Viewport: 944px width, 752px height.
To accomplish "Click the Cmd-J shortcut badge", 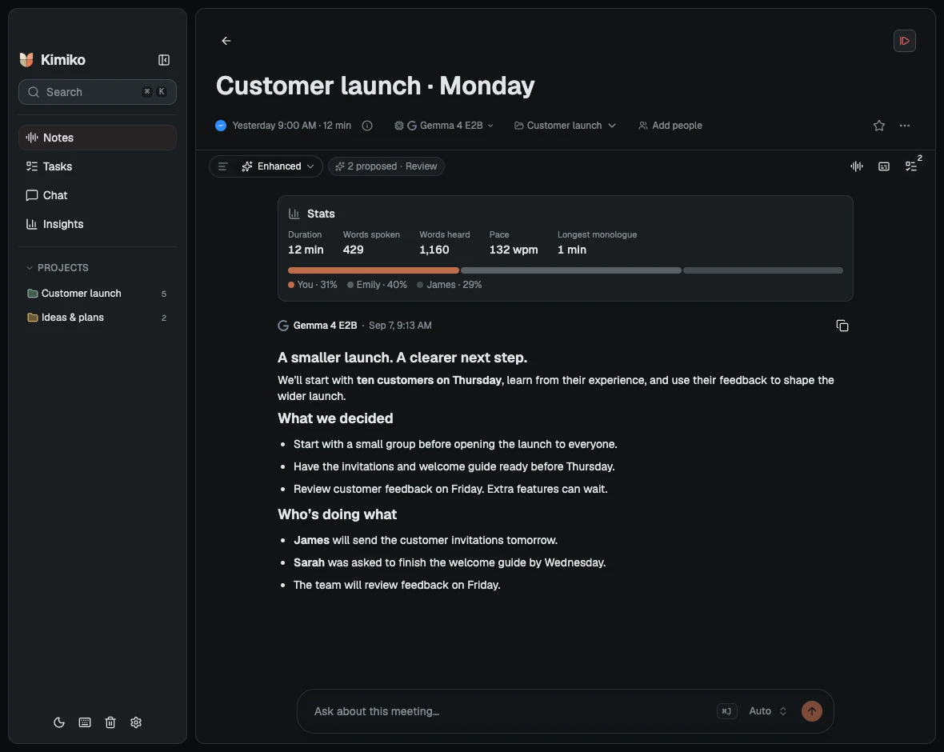I will 726,711.
